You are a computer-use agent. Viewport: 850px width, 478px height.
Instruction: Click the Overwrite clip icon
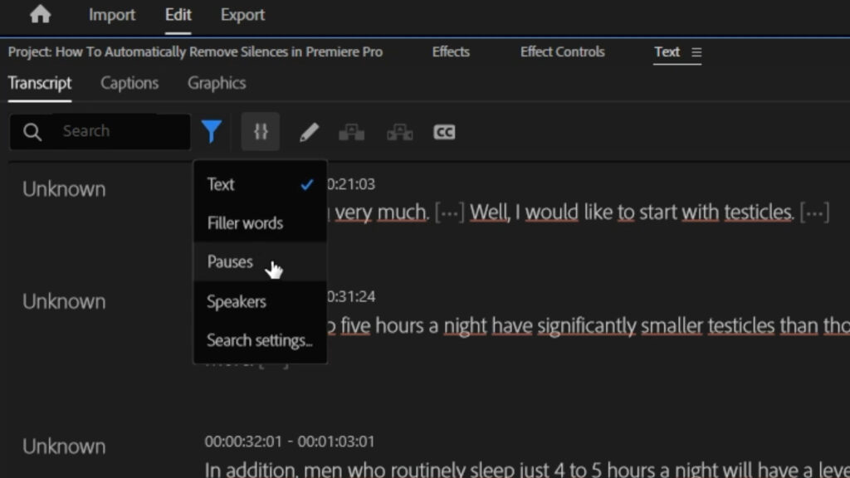coord(399,132)
